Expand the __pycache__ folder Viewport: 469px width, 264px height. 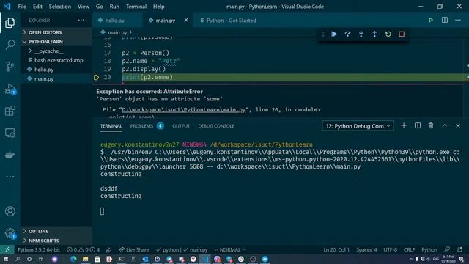click(x=56, y=51)
